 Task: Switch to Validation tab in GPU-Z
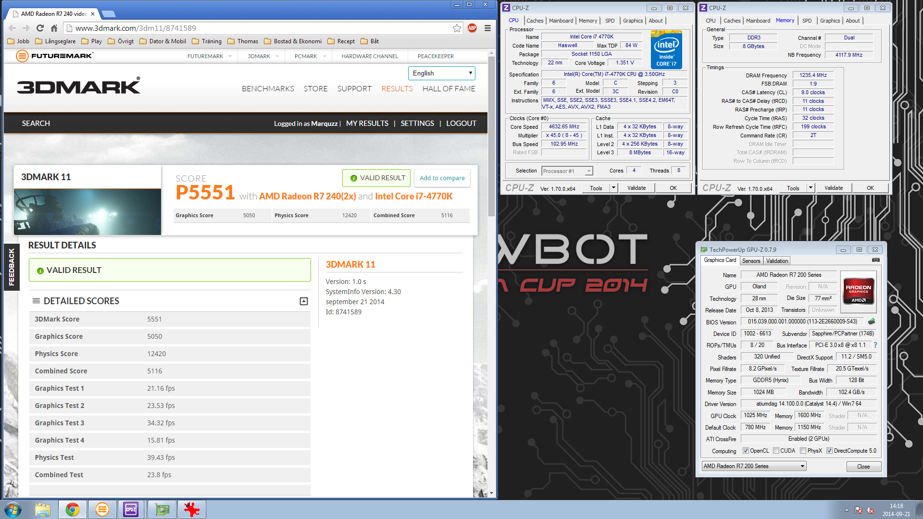(x=777, y=261)
